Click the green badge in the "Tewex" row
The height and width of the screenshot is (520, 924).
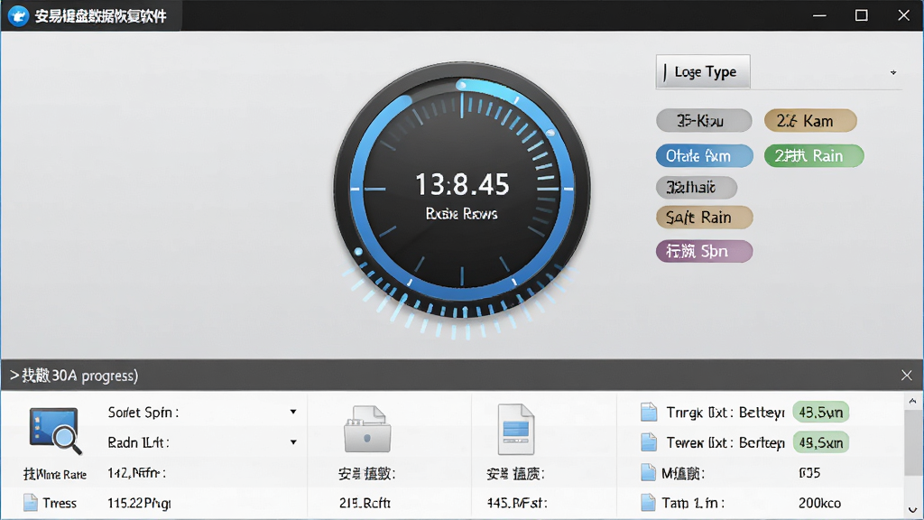click(821, 442)
